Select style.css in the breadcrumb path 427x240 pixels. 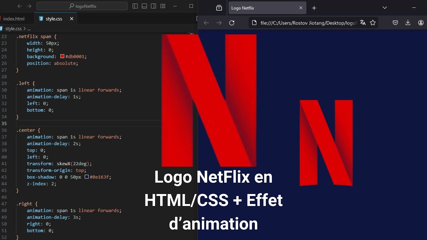(x=13, y=29)
